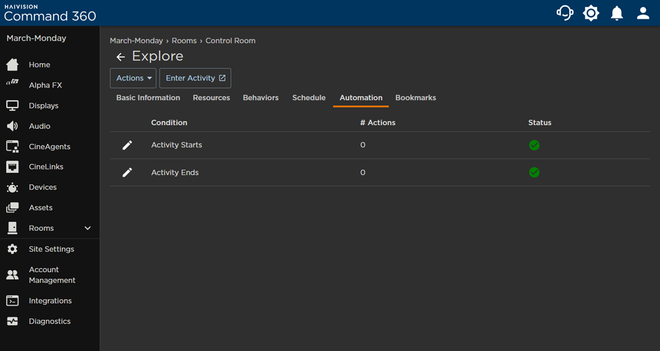The height and width of the screenshot is (351, 660).
Task: Open the support headset icon
Action: click(565, 13)
